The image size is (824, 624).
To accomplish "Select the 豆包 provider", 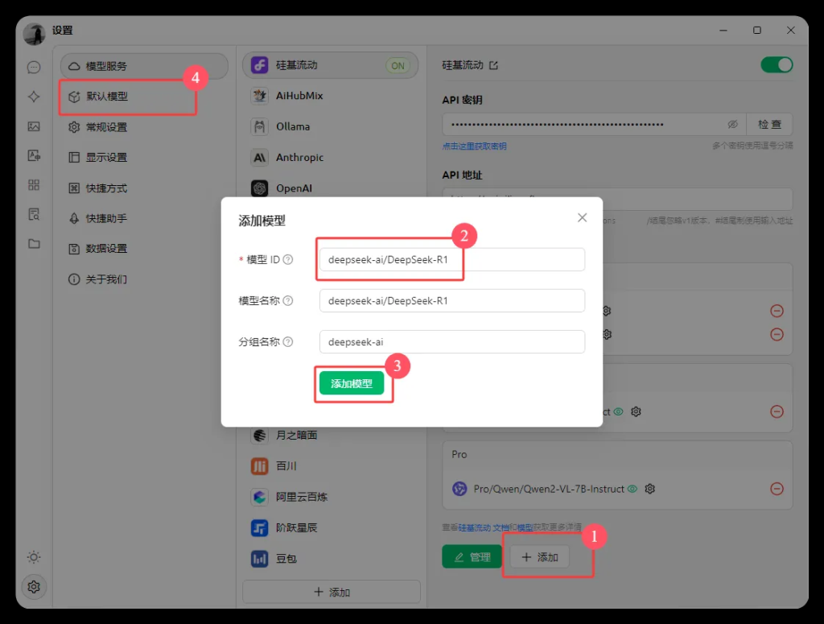I will coord(331,559).
